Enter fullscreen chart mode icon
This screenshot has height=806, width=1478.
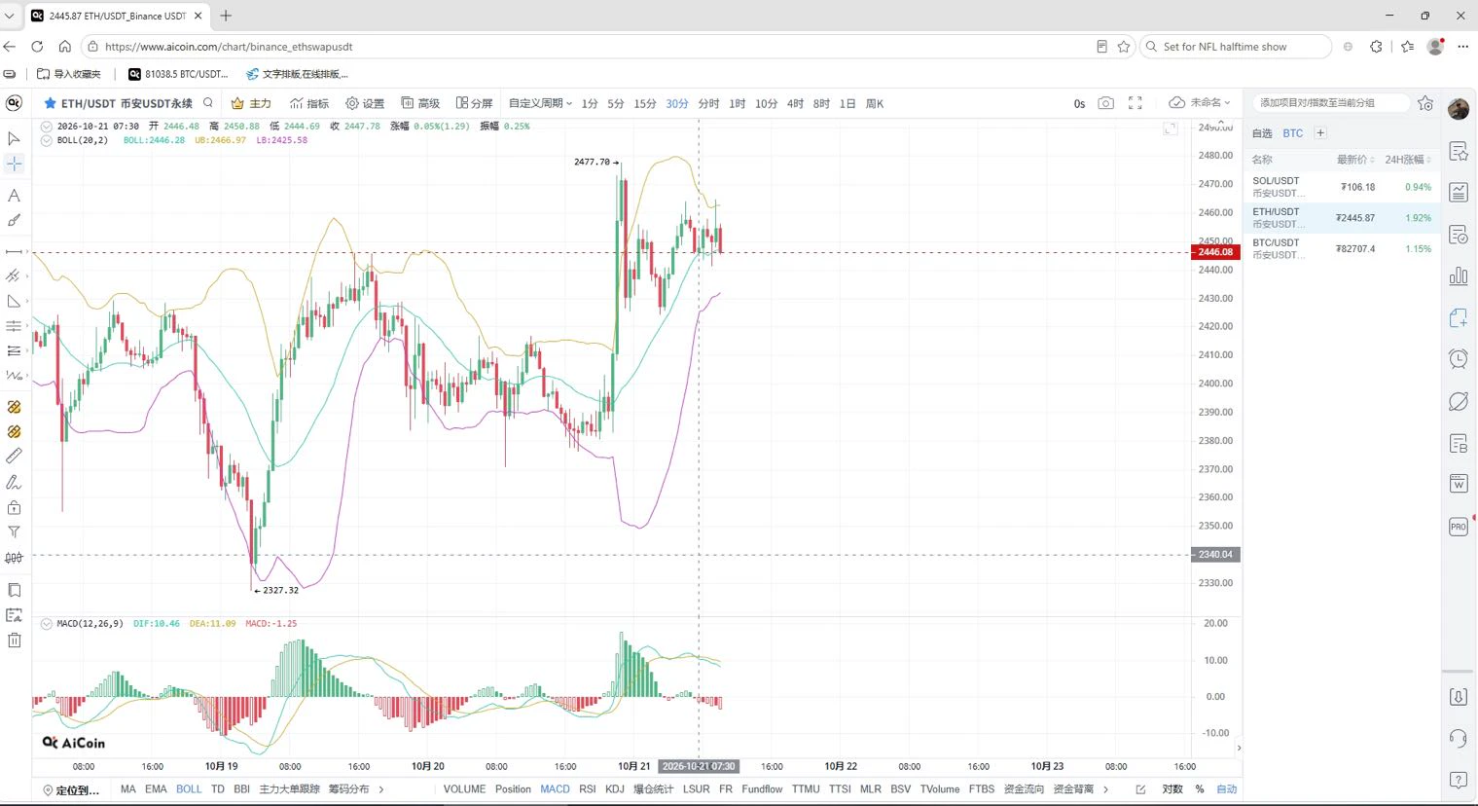pos(1135,103)
